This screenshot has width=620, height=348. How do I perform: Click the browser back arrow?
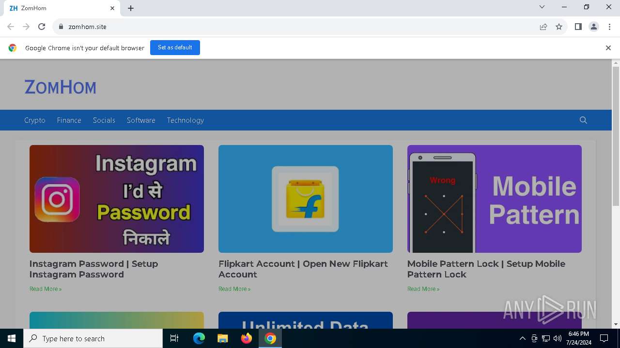[x=11, y=27]
